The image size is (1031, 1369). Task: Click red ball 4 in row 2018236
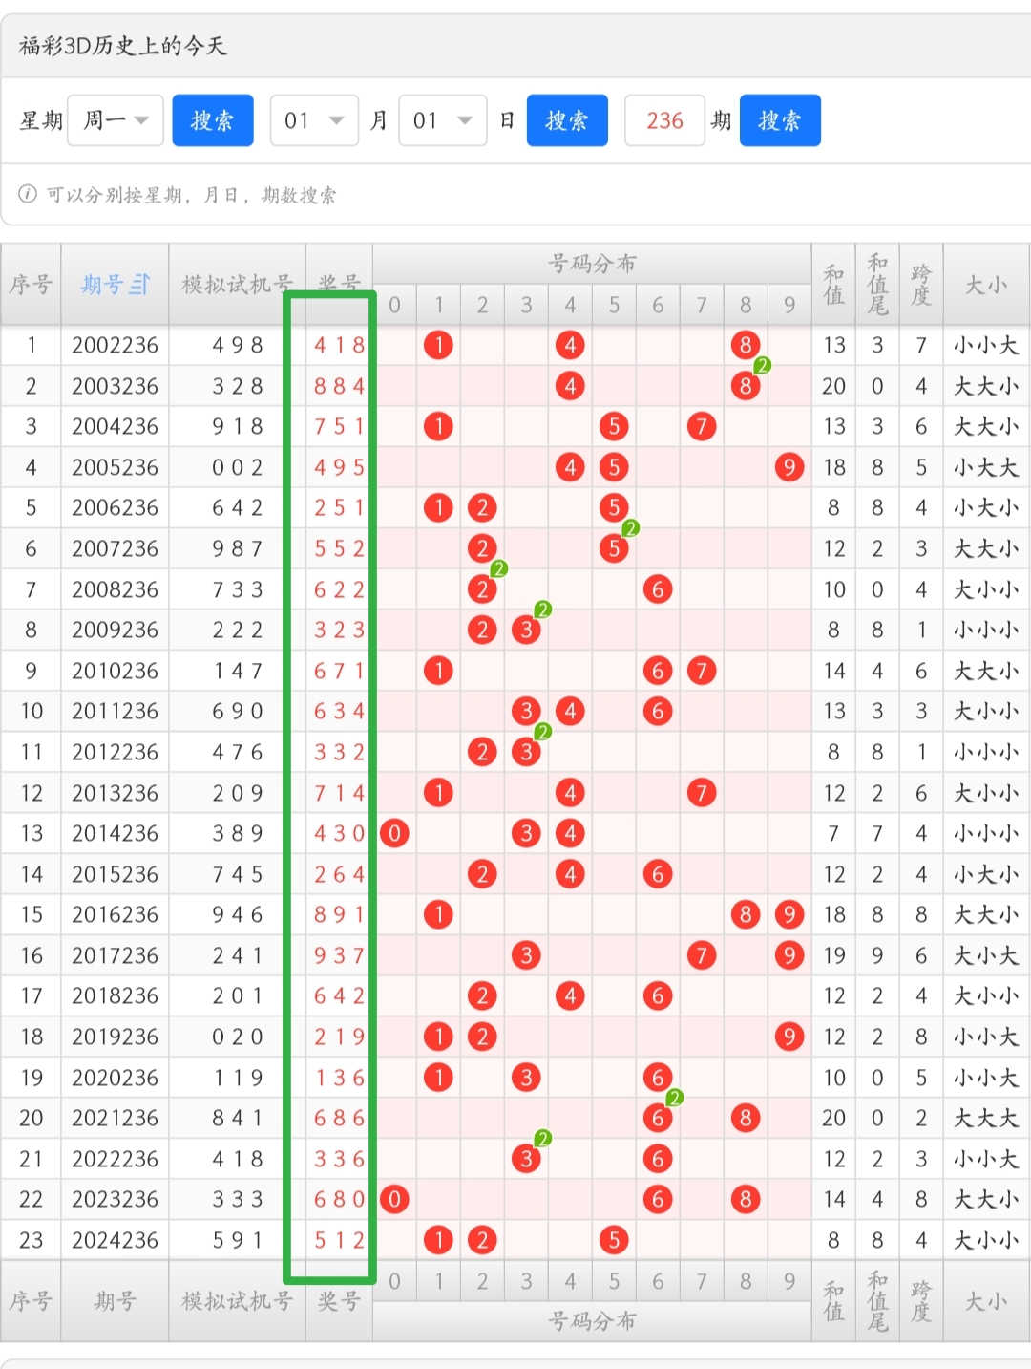pos(570,995)
